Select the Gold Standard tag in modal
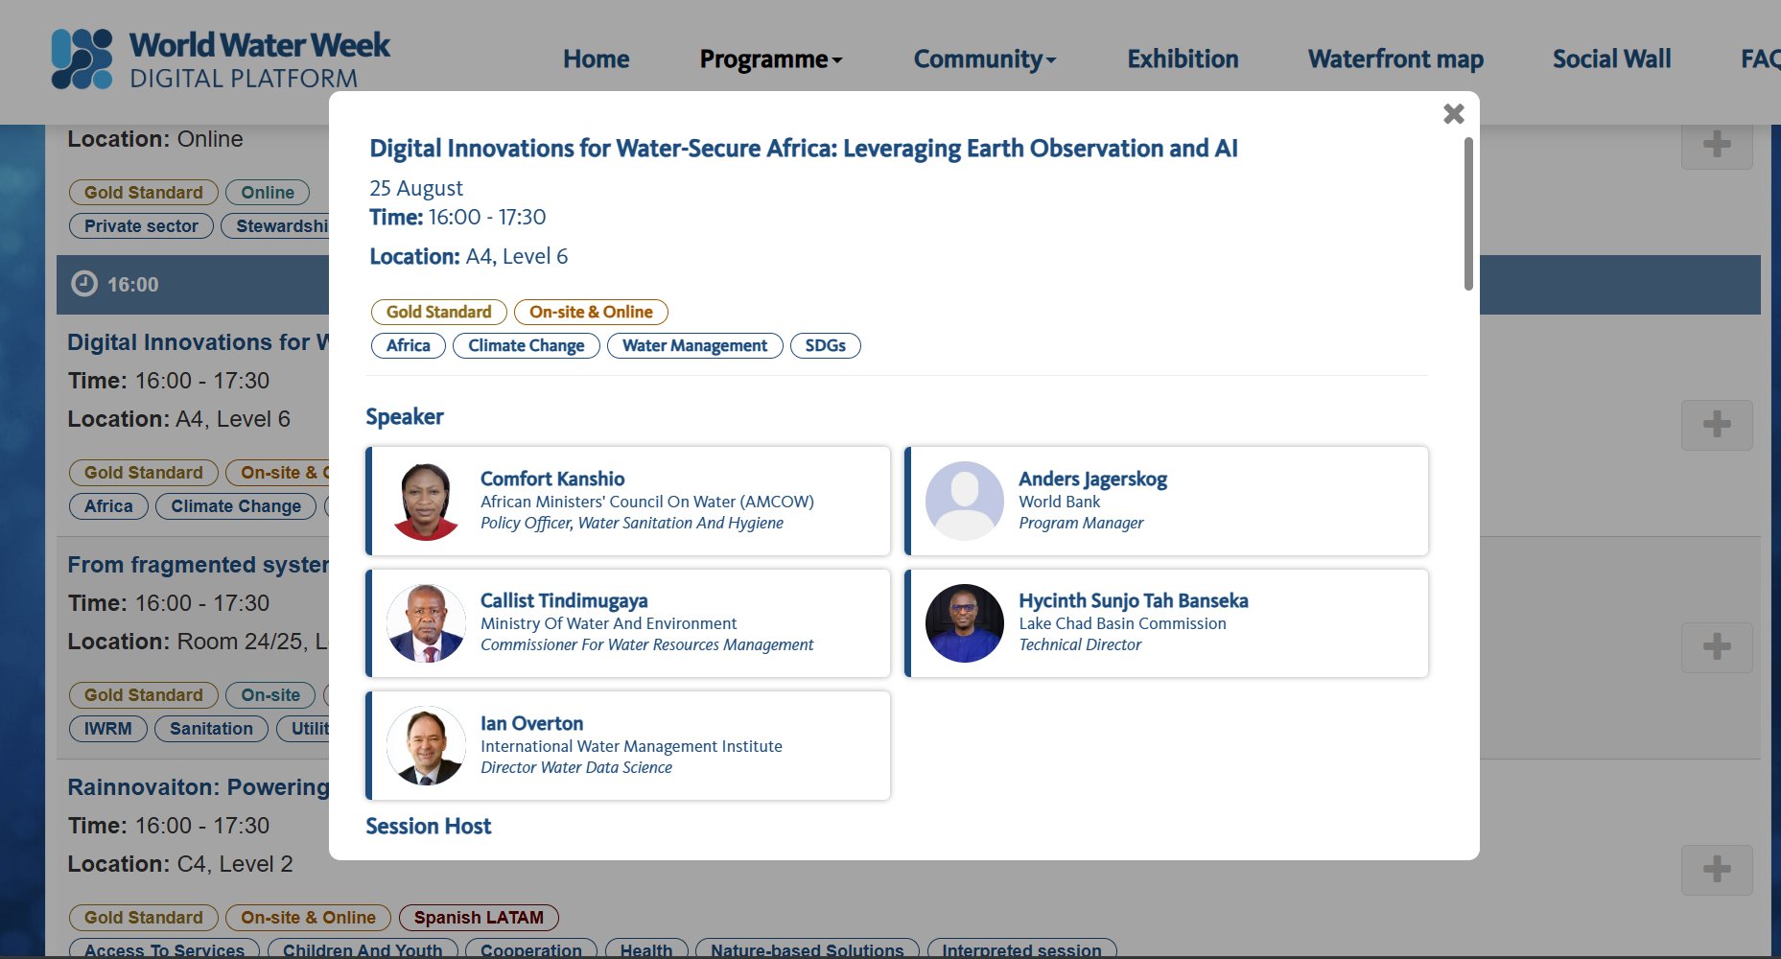 coord(438,312)
